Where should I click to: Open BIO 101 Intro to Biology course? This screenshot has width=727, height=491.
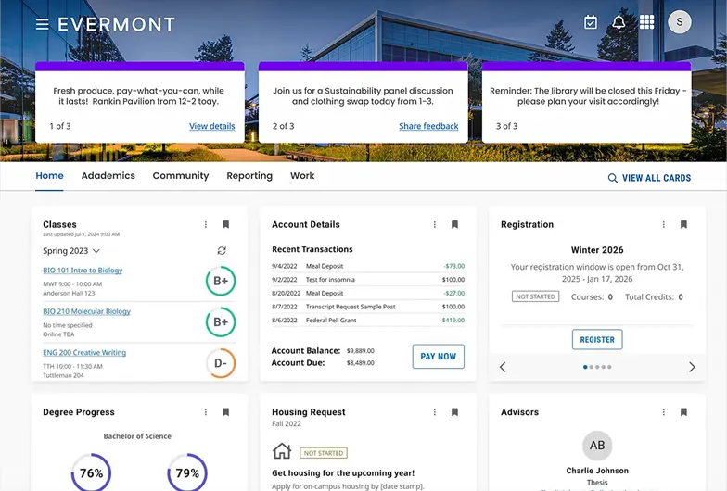click(x=83, y=271)
